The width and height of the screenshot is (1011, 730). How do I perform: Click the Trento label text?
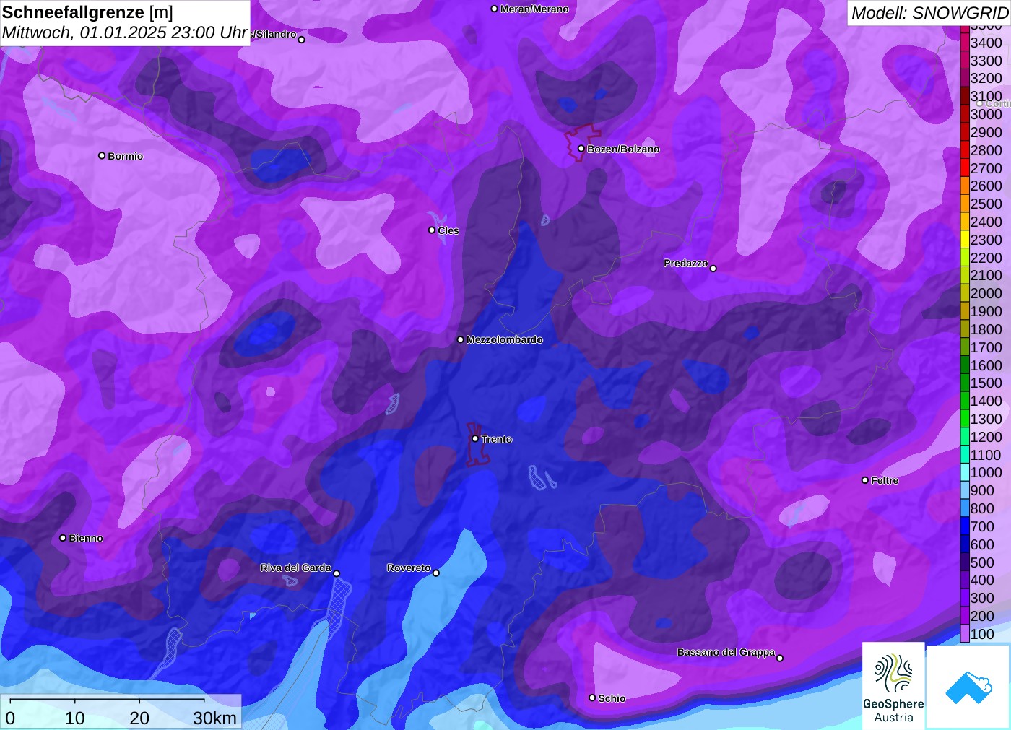(497, 439)
